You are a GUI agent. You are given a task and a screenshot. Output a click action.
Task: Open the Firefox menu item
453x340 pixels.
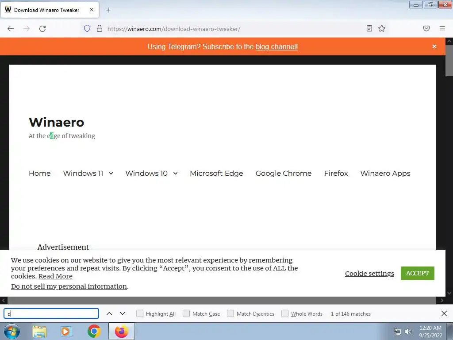(x=336, y=173)
